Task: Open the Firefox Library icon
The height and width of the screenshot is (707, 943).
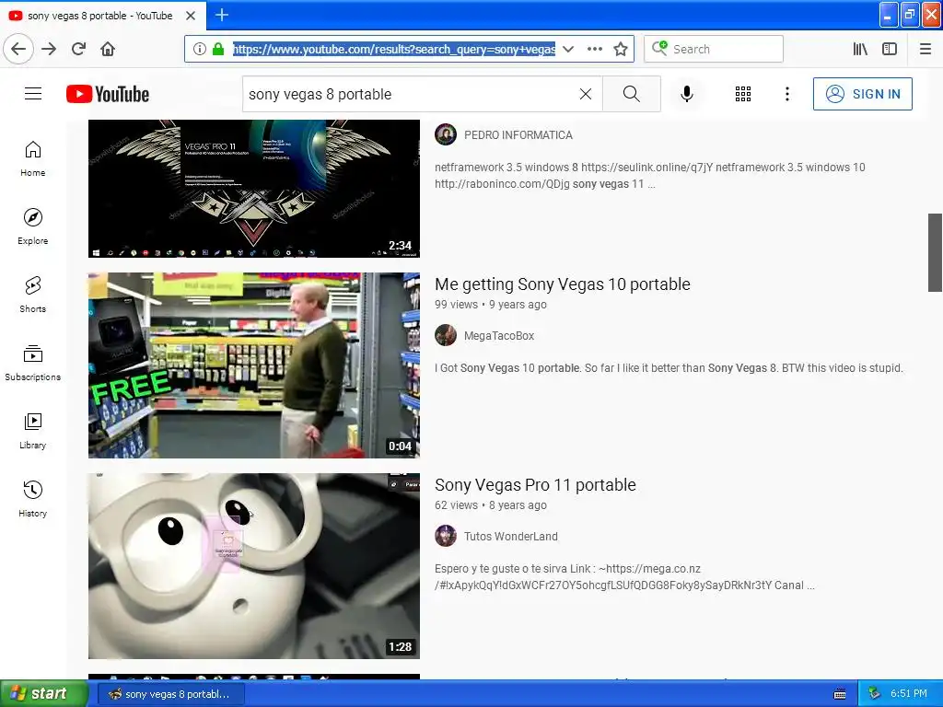Action: tap(860, 49)
